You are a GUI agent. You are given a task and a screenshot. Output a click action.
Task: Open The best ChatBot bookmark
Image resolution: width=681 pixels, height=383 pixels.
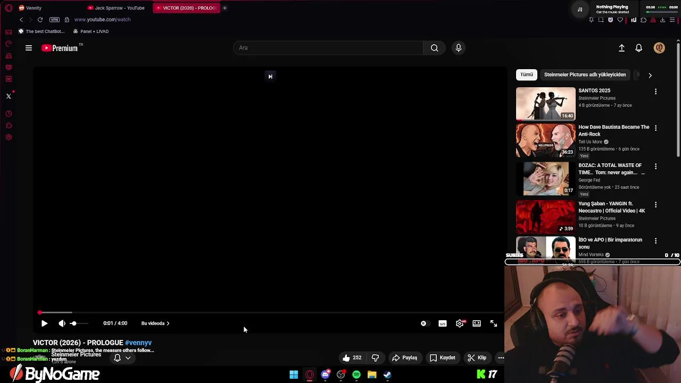tap(41, 31)
